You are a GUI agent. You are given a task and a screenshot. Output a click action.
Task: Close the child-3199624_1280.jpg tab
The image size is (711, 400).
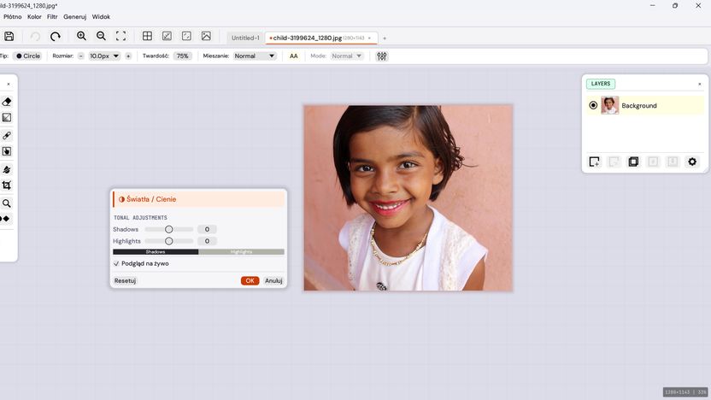point(369,38)
